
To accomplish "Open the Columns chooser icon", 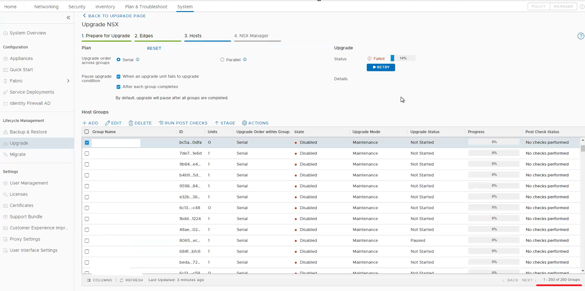I will pyautogui.click(x=89, y=280).
